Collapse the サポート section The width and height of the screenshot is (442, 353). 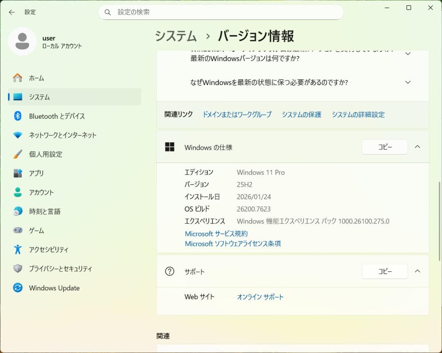coord(417,271)
